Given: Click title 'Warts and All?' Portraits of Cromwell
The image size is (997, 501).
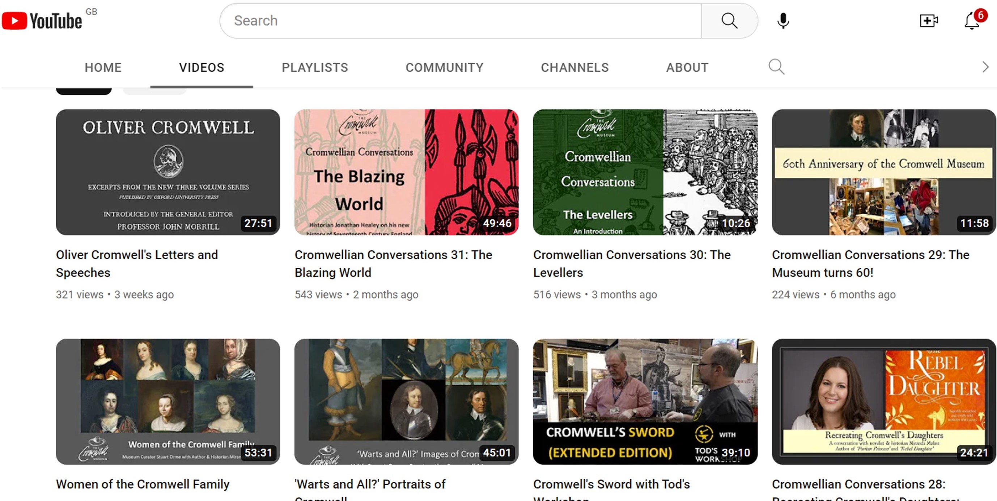Looking at the screenshot, I should 370,489.
